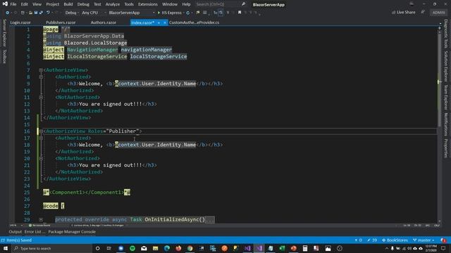Collapse AuthorizeView Roles block on line 16
Viewport: 451px width, 253px height.
pos(41,131)
